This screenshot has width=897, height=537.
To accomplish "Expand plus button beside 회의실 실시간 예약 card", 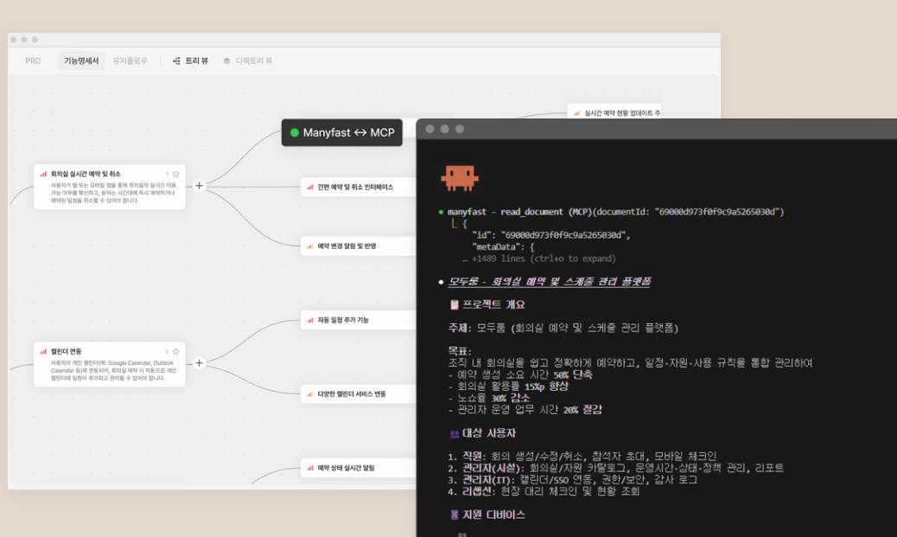I will [199, 186].
